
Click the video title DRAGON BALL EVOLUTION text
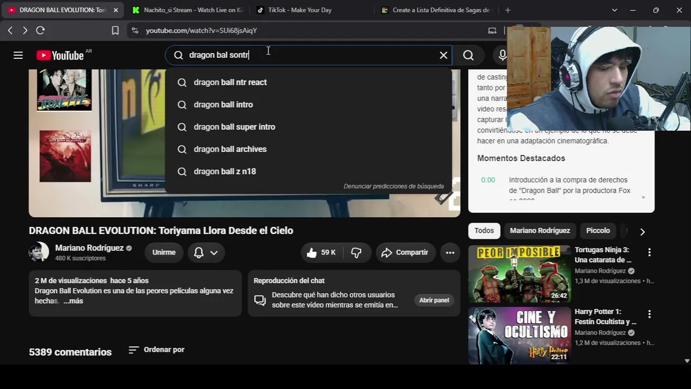(x=161, y=231)
